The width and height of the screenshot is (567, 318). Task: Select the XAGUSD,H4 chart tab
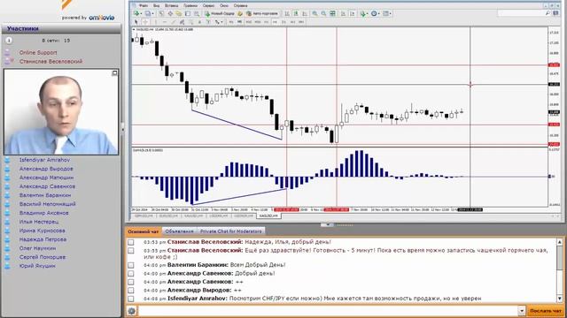click(x=268, y=216)
